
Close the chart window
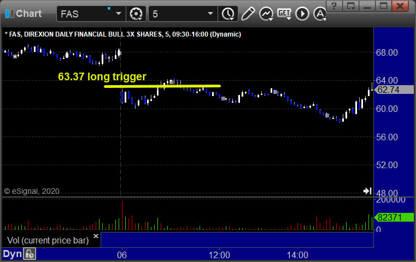point(400,6)
